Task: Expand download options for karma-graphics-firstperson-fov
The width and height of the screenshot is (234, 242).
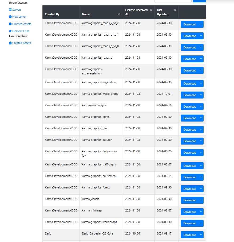Action: 201,153
